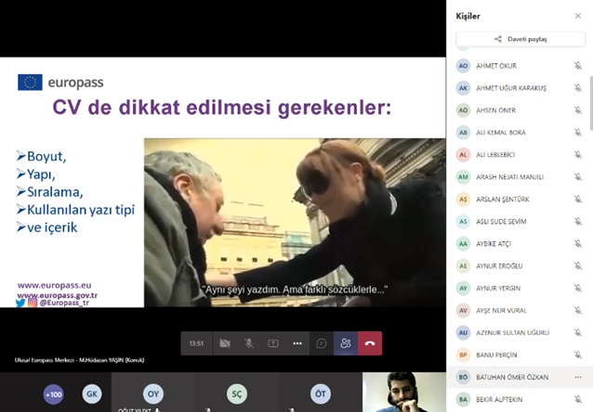Screen dimensions: 593x412
Task: Select the SÇ participant tile
Action: coord(237,393)
